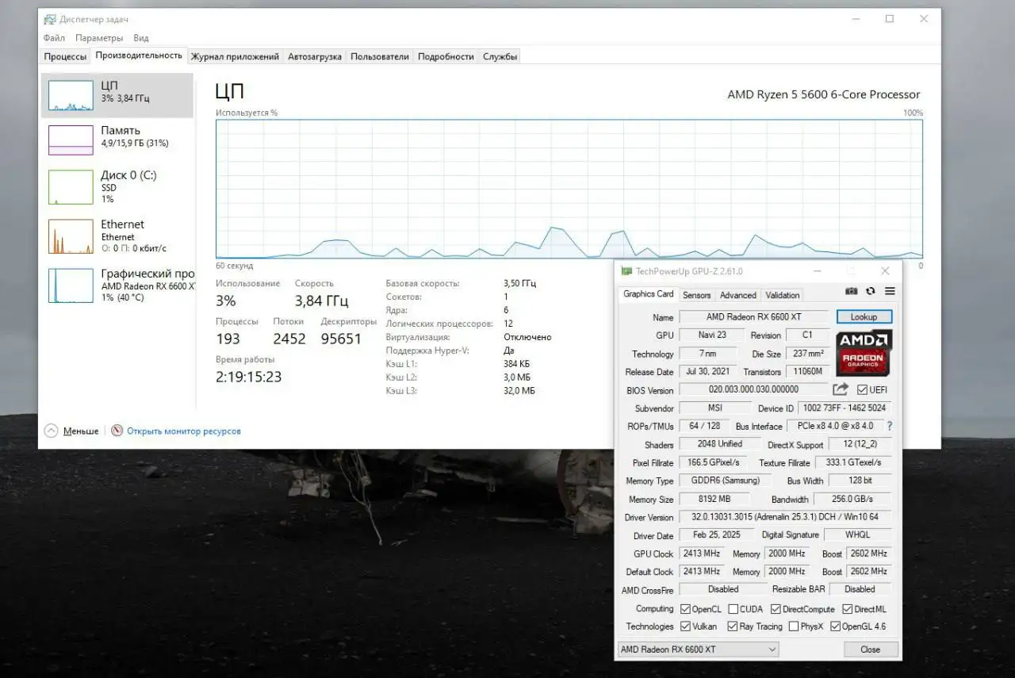Take a screenshot with GPU-Z camera icon
The width and height of the screenshot is (1015, 678).
pos(851,292)
